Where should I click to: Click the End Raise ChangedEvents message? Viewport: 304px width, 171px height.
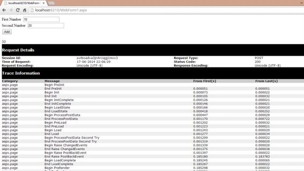(65, 149)
